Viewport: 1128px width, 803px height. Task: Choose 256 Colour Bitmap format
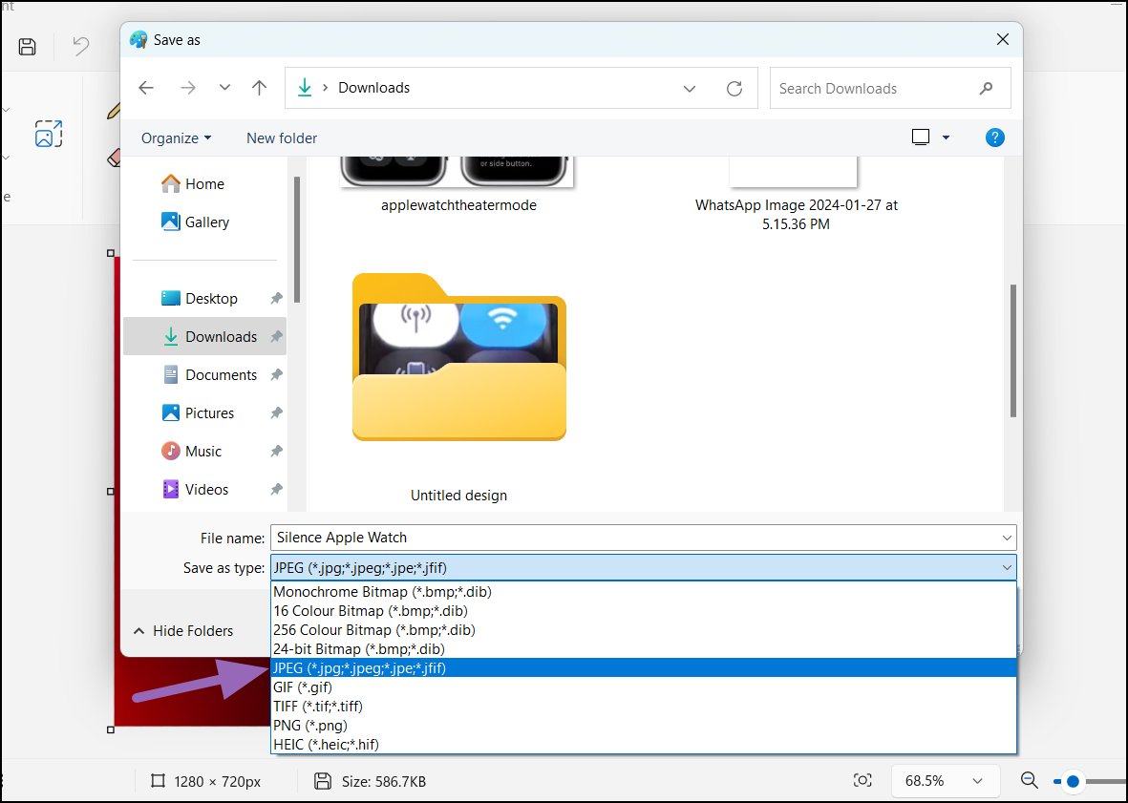(644, 630)
